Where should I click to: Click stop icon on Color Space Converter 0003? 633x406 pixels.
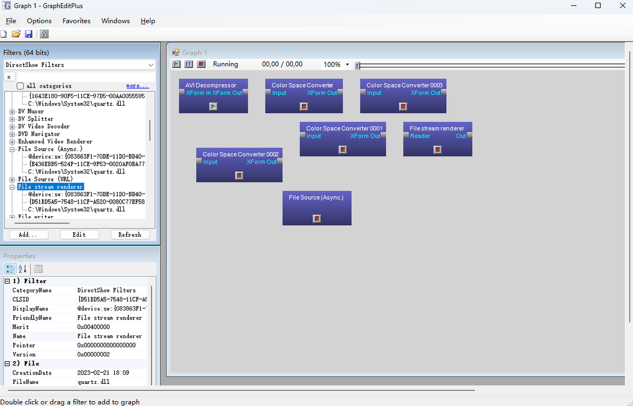403,107
